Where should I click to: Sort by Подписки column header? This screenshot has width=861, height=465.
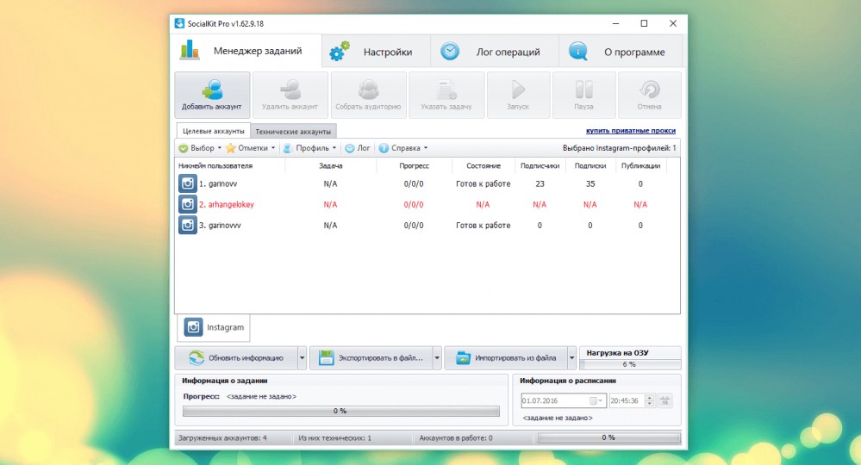pos(590,165)
